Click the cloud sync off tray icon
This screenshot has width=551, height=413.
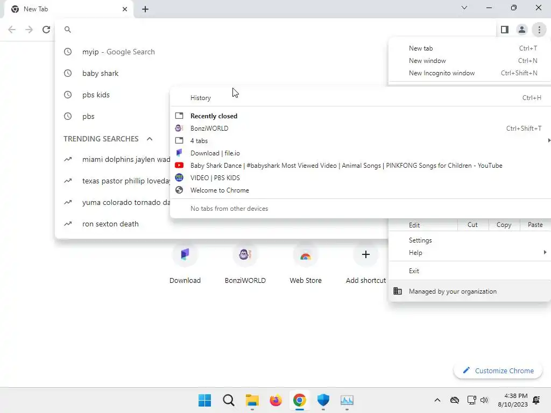pyautogui.click(x=455, y=400)
